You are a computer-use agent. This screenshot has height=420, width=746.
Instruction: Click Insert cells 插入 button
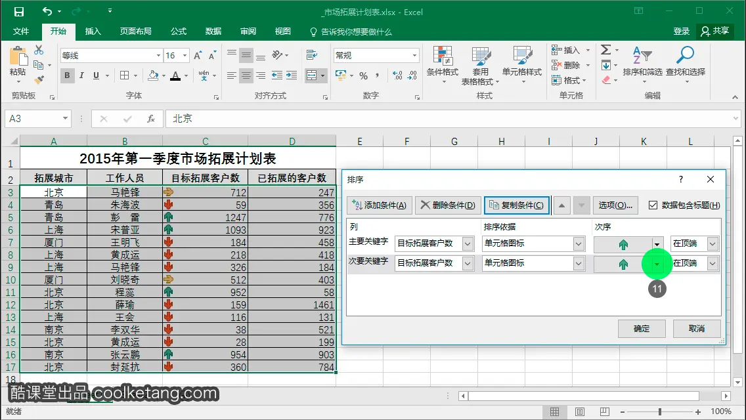tap(566, 50)
